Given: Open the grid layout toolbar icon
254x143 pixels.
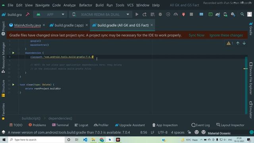Looking at the screenshot, I should tap(201, 14).
